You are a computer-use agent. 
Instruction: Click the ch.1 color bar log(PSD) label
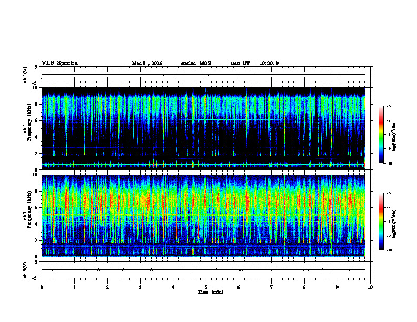[394, 137]
